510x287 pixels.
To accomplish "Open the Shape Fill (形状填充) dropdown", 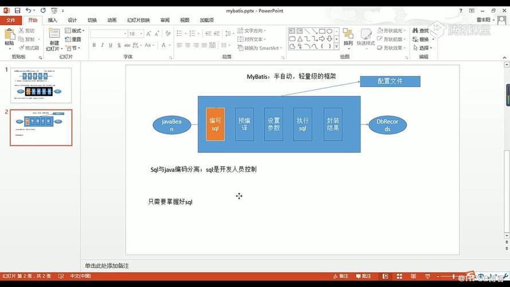I will pyautogui.click(x=391, y=30).
